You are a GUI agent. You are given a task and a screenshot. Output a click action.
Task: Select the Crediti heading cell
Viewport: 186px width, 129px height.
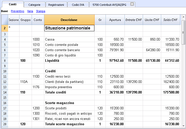click(69, 71)
